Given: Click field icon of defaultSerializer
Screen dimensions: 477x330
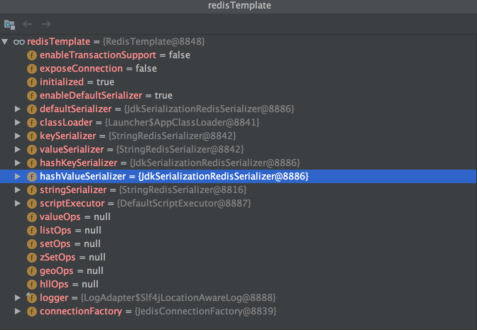Looking at the screenshot, I should (32, 109).
